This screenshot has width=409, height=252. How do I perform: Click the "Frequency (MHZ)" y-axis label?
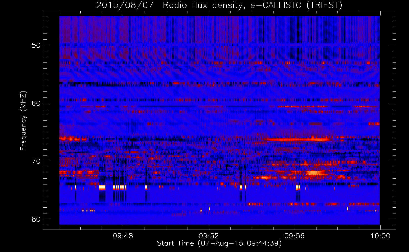click(x=23, y=121)
